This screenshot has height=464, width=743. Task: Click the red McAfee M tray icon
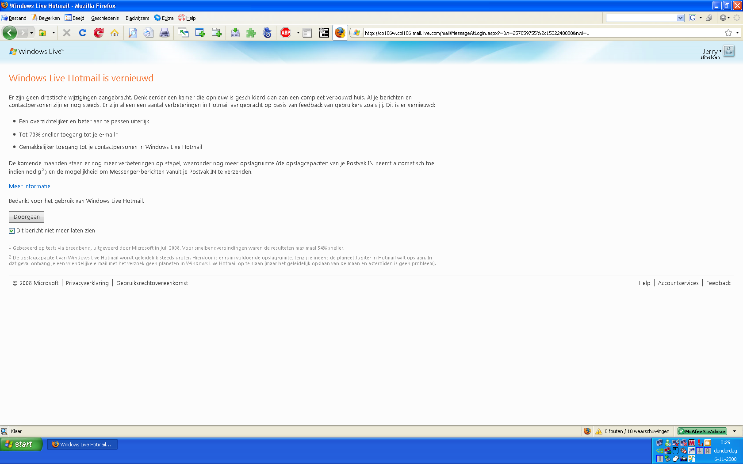click(692, 443)
